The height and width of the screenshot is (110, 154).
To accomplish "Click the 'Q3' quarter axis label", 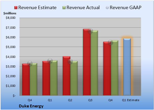I will tap(90, 100).
